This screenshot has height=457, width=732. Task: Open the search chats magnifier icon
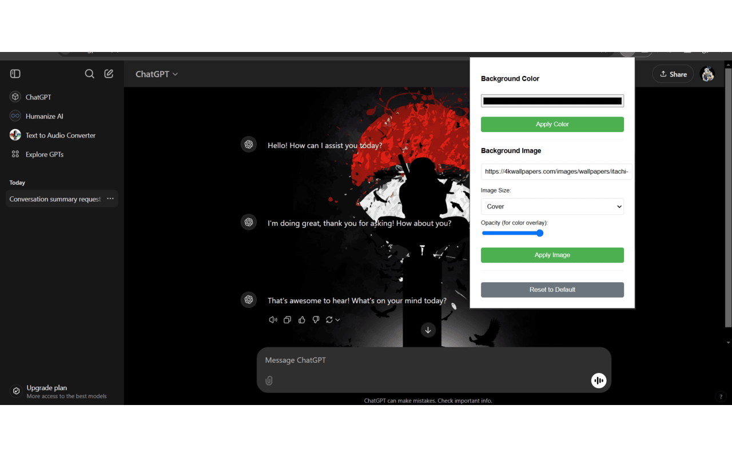point(90,74)
